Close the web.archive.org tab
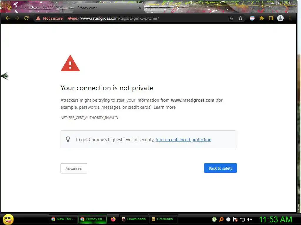Screen dimensions: 301x225 pos(69,8)
